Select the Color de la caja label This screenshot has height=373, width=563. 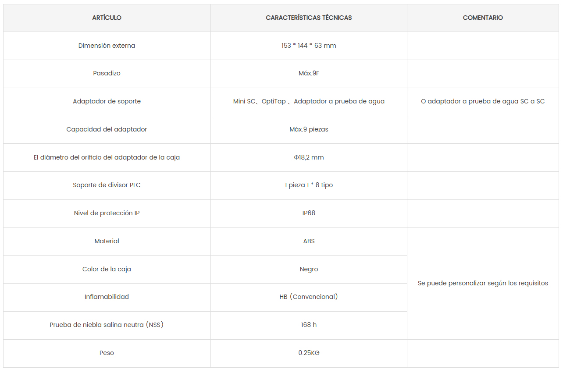(x=107, y=269)
